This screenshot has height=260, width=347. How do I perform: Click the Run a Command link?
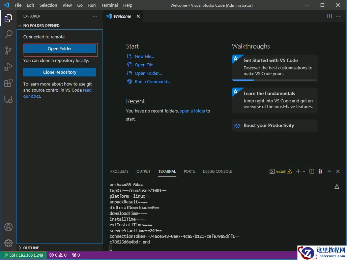[152, 82]
